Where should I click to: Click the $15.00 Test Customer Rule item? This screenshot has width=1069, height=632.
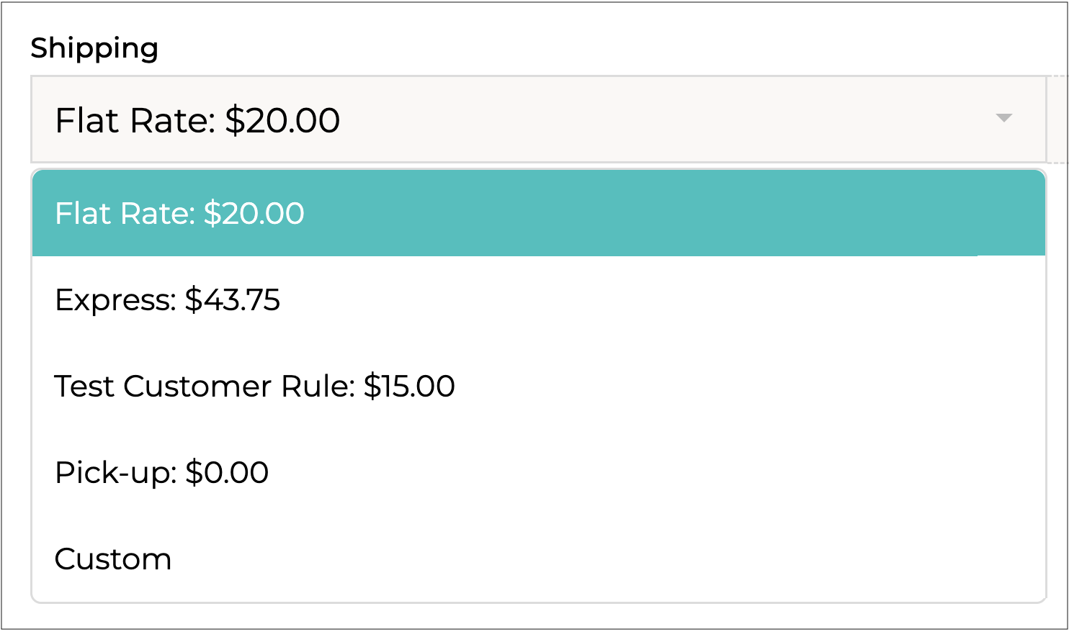254,387
